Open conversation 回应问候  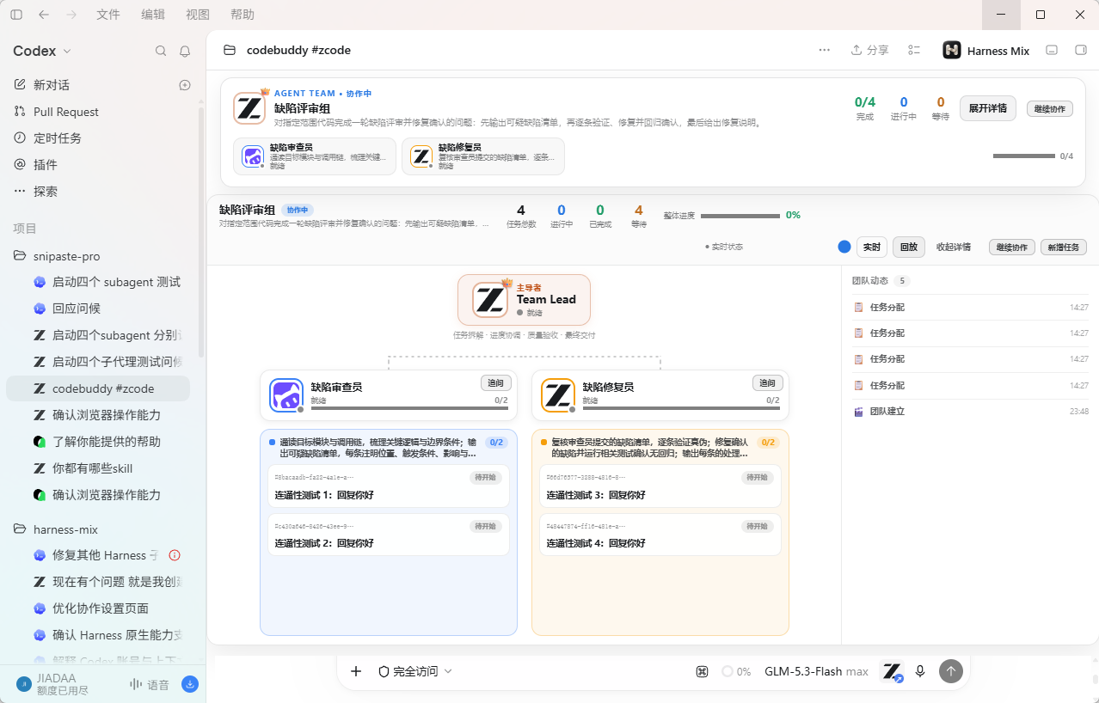click(98, 309)
